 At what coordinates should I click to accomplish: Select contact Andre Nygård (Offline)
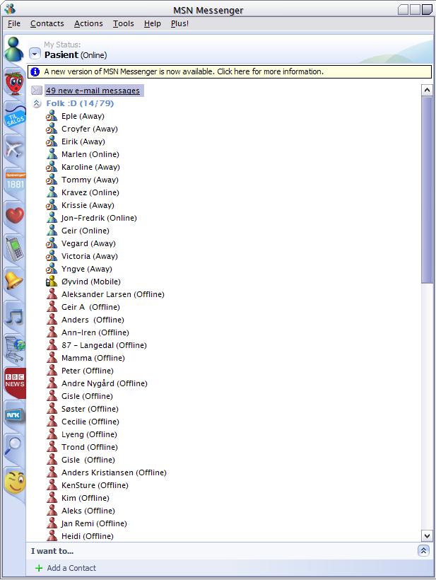pos(104,383)
